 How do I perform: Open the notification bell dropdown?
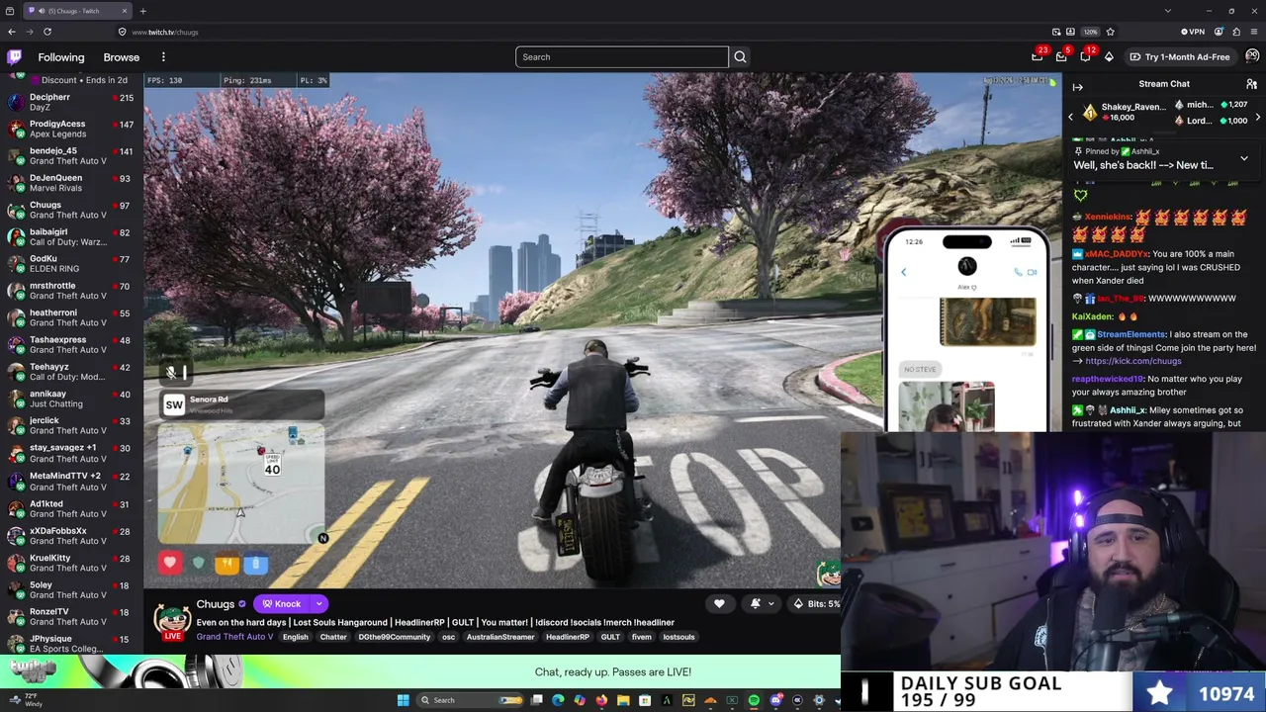click(x=760, y=604)
